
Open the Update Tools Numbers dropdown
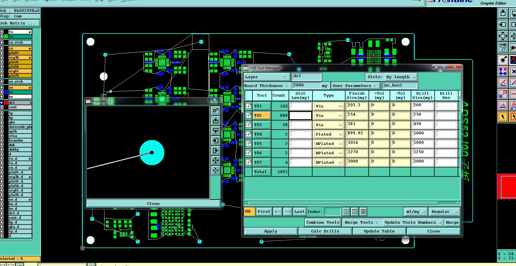coord(413,223)
